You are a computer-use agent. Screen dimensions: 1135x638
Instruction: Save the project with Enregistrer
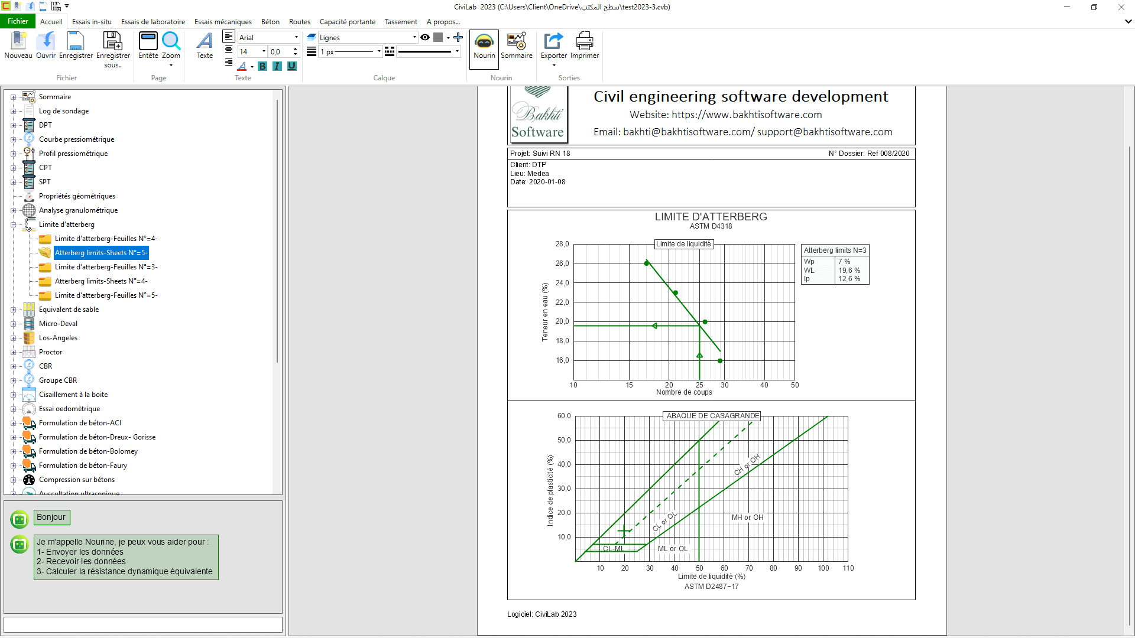(x=76, y=45)
